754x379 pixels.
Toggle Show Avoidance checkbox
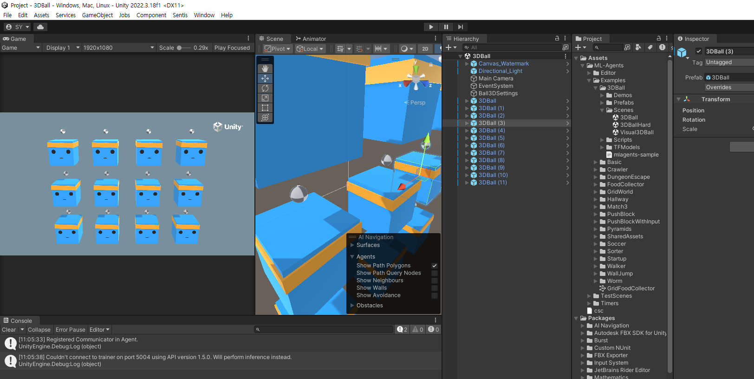coord(435,295)
